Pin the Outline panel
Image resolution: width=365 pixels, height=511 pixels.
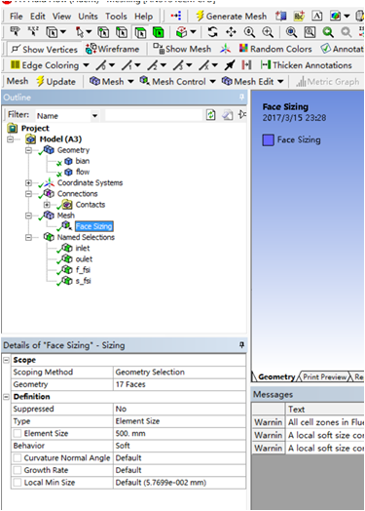pos(241,97)
